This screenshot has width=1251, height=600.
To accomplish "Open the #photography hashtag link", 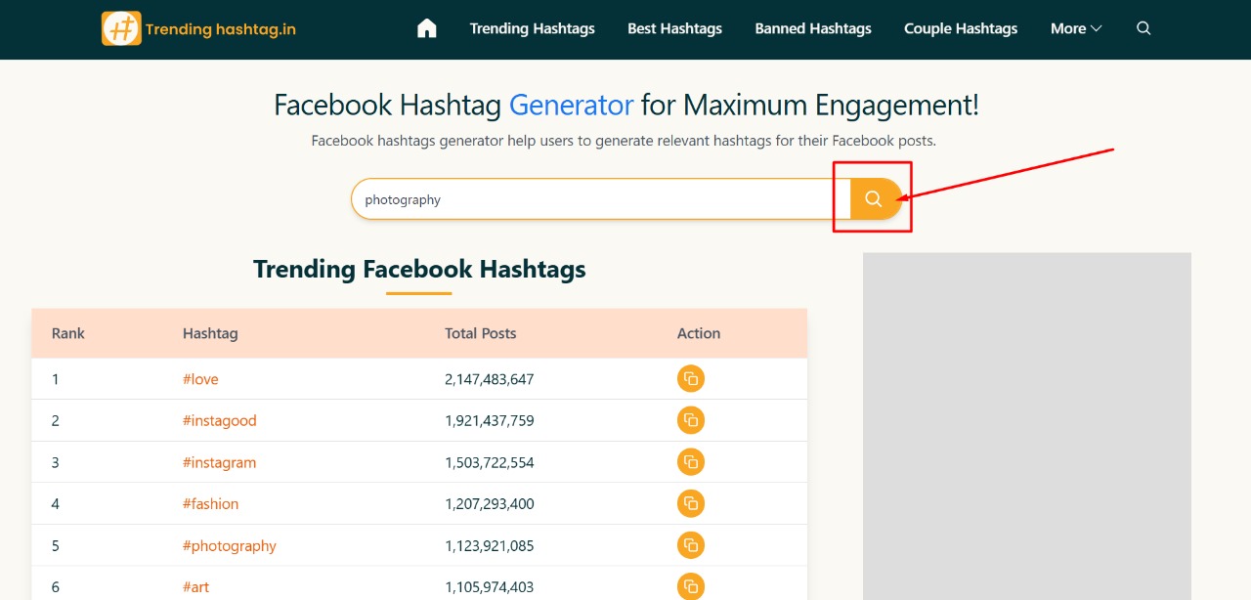I will pos(230,545).
